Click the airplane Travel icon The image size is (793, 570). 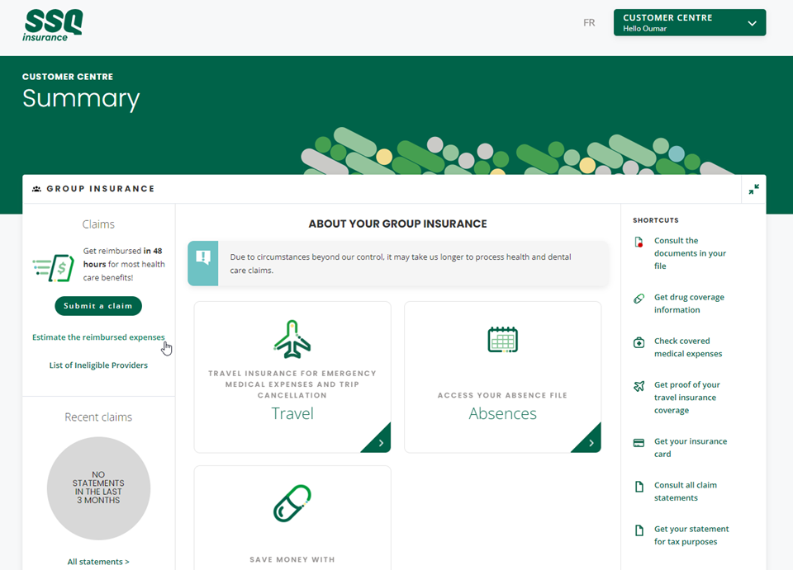click(x=292, y=339)
